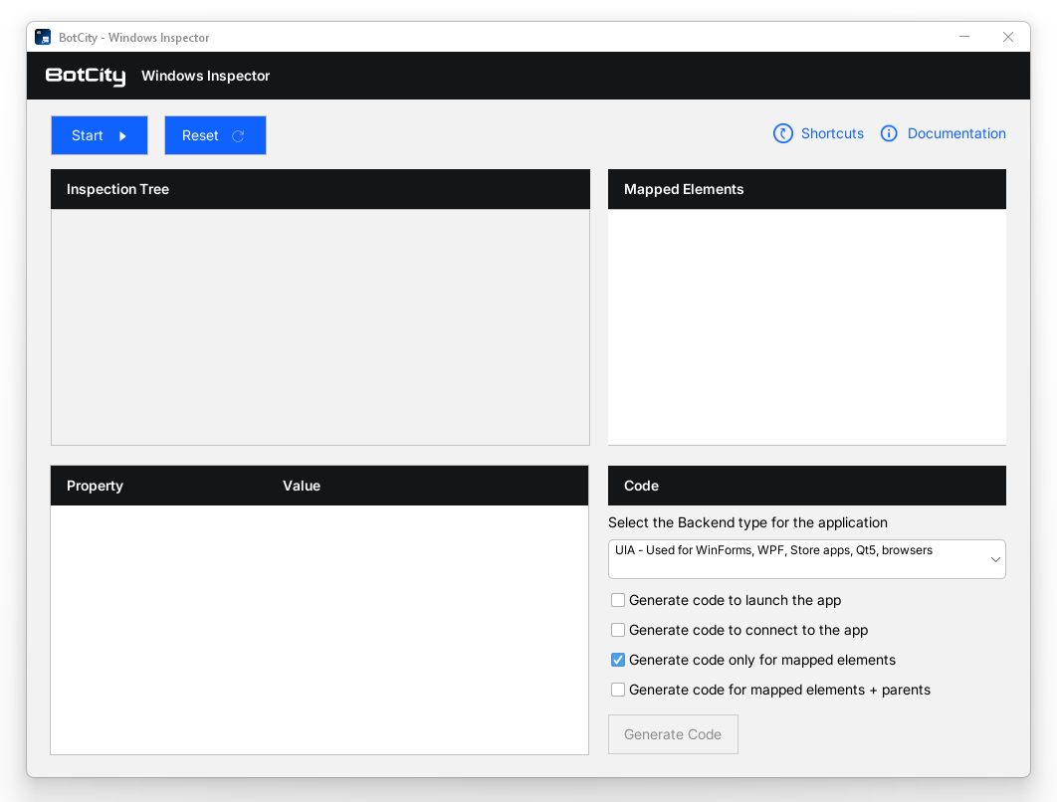
Task: Close the Windows Inspector window
Action: click(x=1008, y=37)
